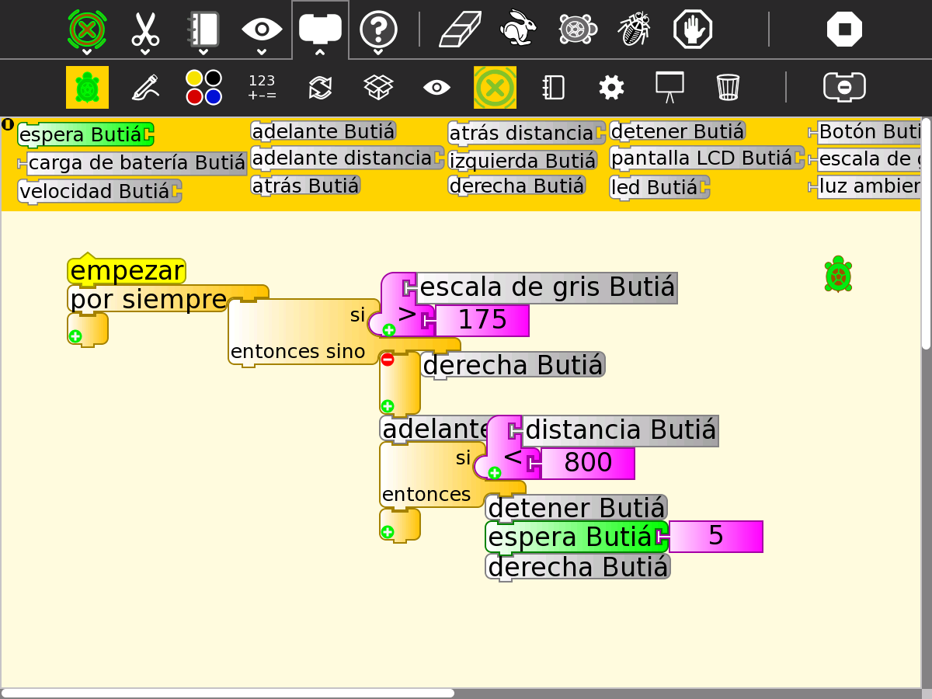Click the eraser Clean screen icon

click(x=460, y=30)
